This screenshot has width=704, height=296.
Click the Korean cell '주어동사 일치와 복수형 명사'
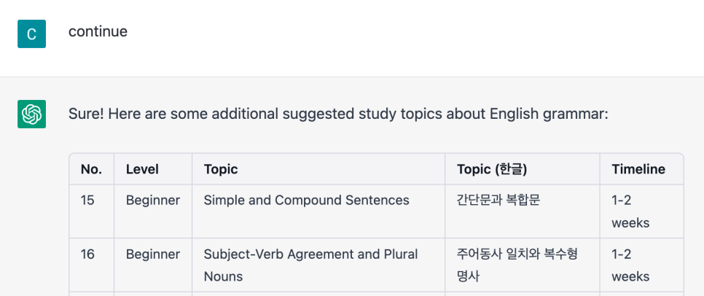point(522,265)
